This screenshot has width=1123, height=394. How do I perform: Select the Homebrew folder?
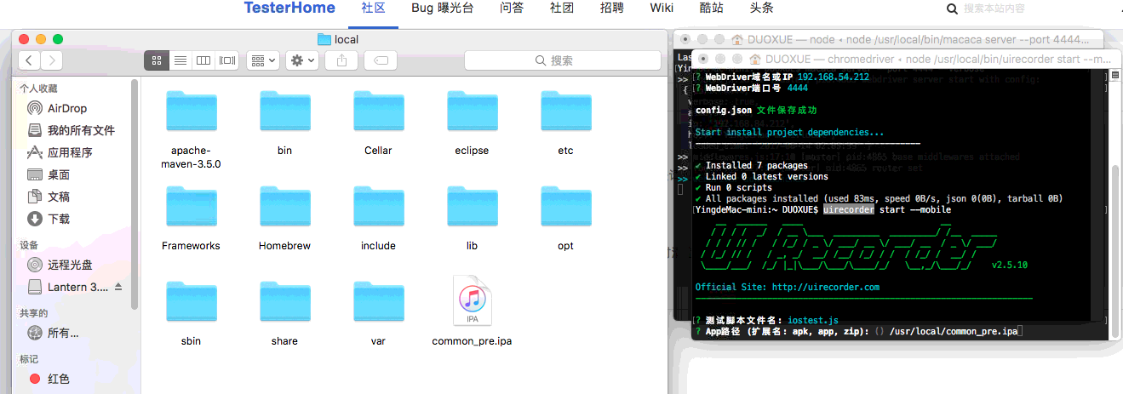click(x=284, y=206)
